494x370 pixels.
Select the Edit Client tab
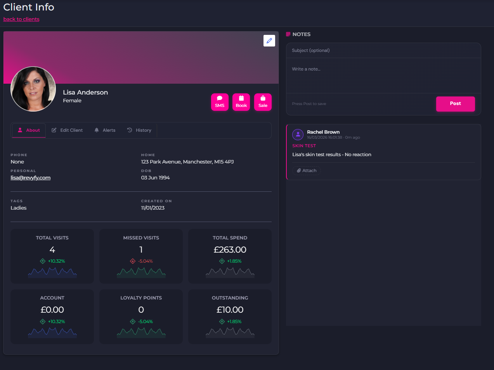tap(67, 130)
